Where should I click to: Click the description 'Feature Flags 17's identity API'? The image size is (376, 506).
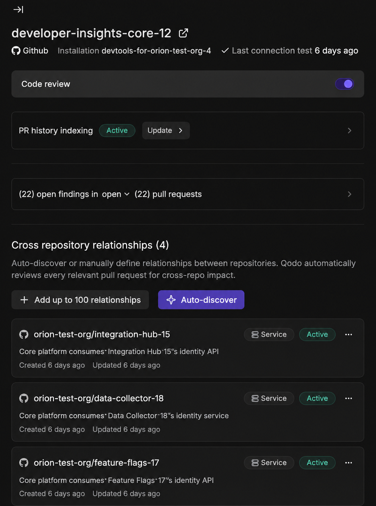click(161, 480)
